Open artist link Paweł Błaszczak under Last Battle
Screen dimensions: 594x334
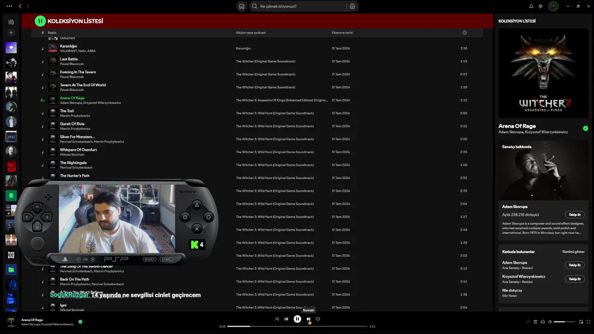[72, 64]
